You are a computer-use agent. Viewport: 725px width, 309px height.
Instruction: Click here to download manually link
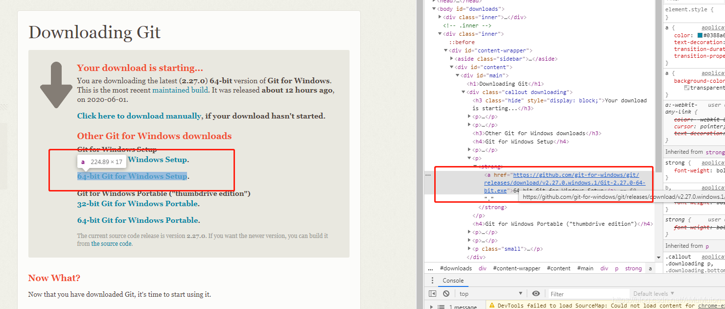tap(139, 116)
